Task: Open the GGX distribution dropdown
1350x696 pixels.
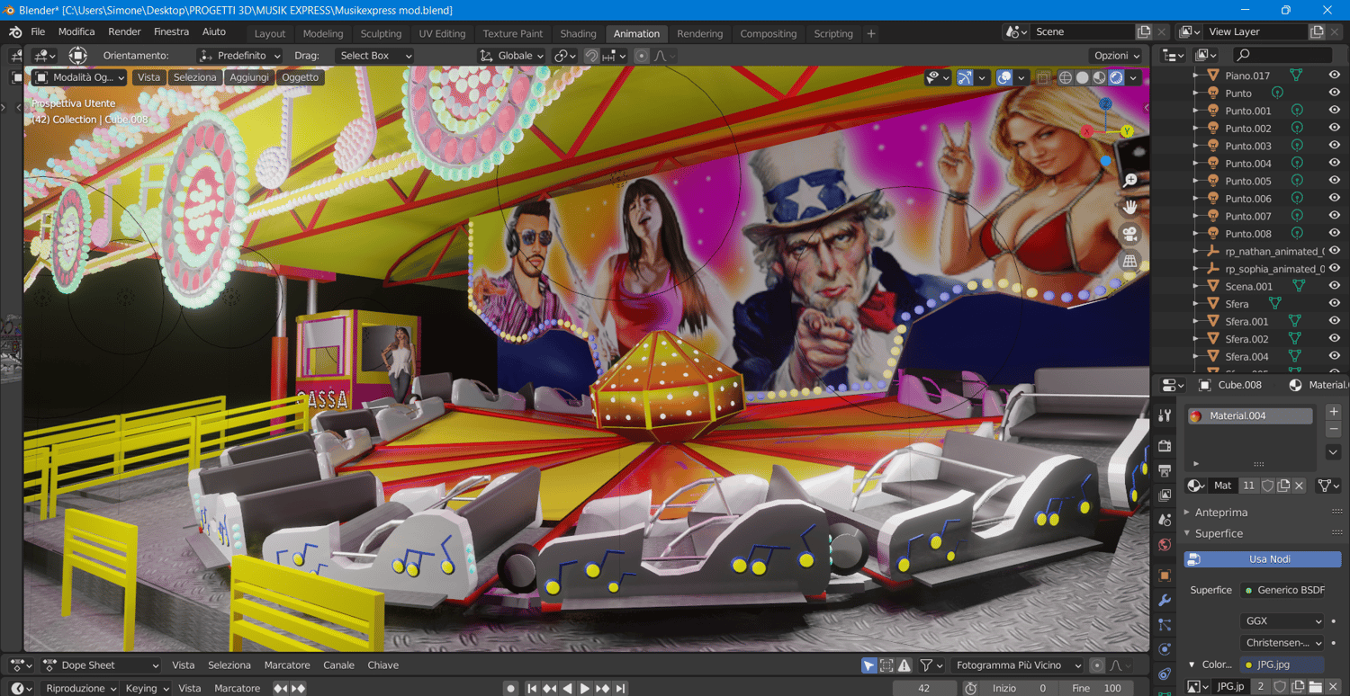Action: click(1283, 621)
